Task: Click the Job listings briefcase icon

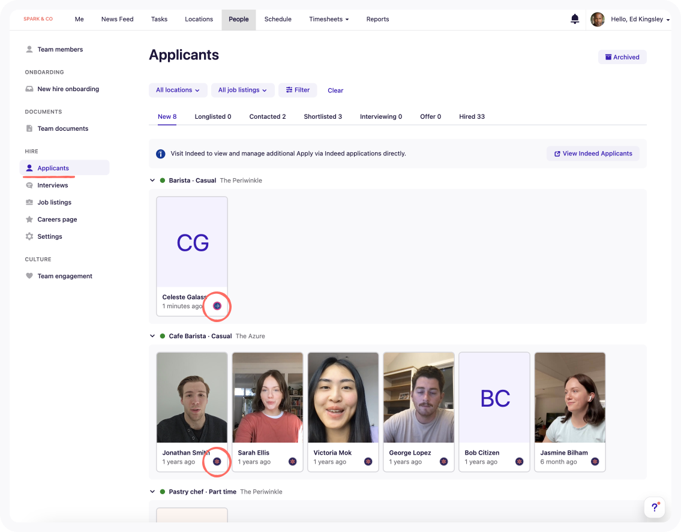Action: 29,202
